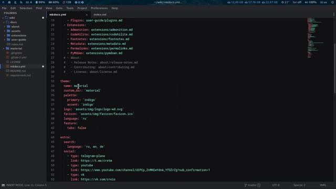
Task: Click the sidebar toggle icon in status bar
Action: pos(3,185)
